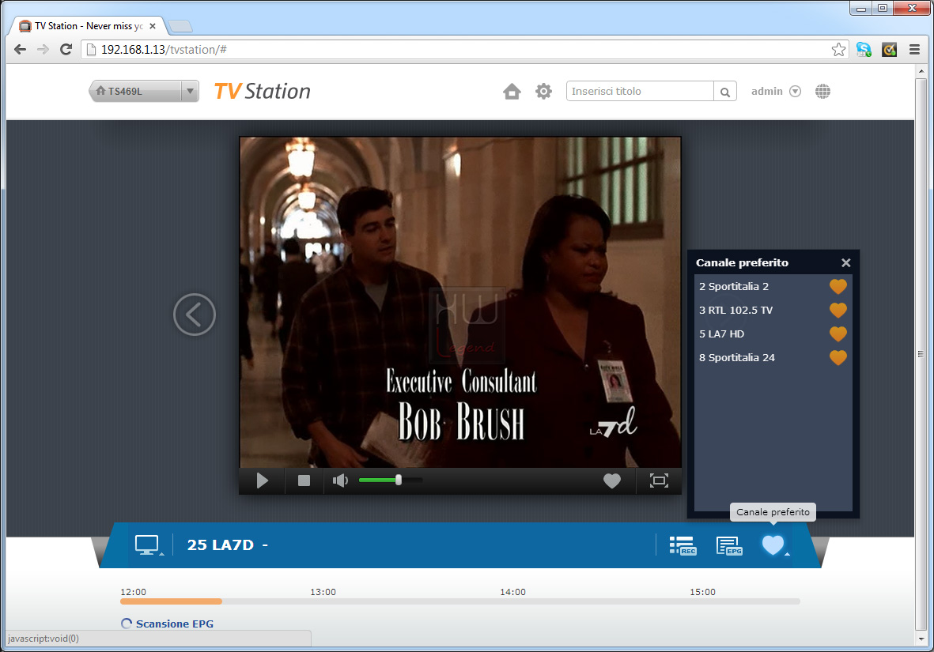Close the Canale preferito panel

coord(846,262)
